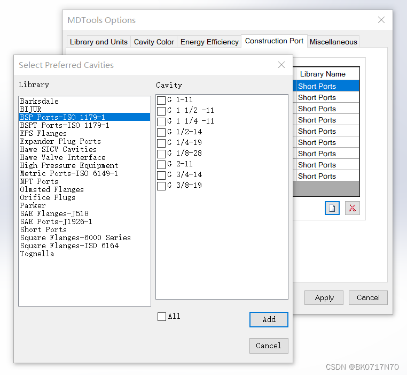
Task: Tick the G 3/4-14 cavity checkbox
Action: click(x=161, y=175)
